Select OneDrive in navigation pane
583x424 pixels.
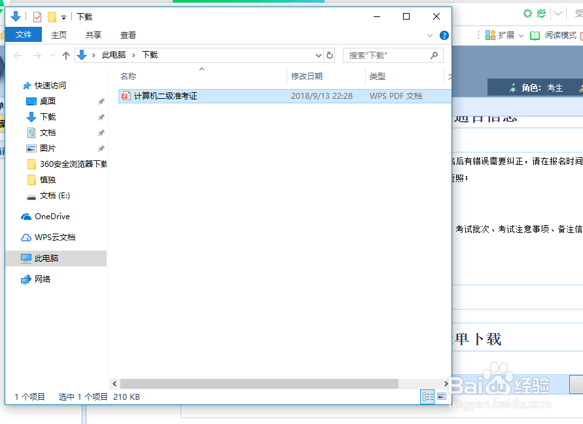tap(52, 217)
